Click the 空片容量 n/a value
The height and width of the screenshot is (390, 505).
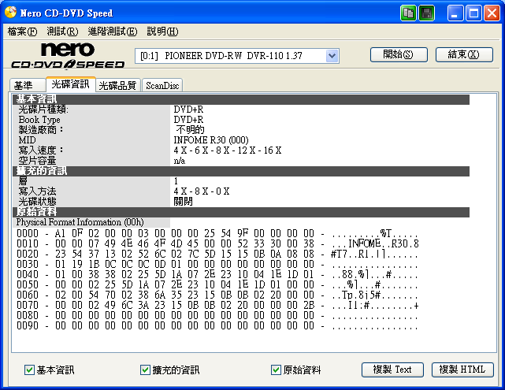point(180,161)
